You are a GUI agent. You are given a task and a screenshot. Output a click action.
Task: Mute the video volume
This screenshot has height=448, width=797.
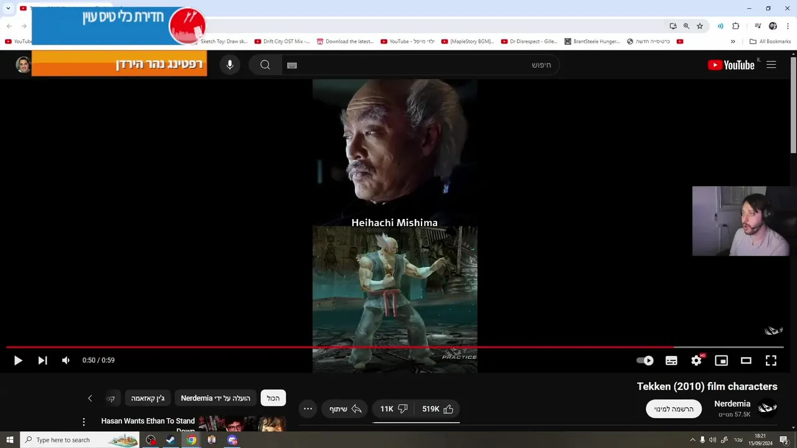pos(65,360)
